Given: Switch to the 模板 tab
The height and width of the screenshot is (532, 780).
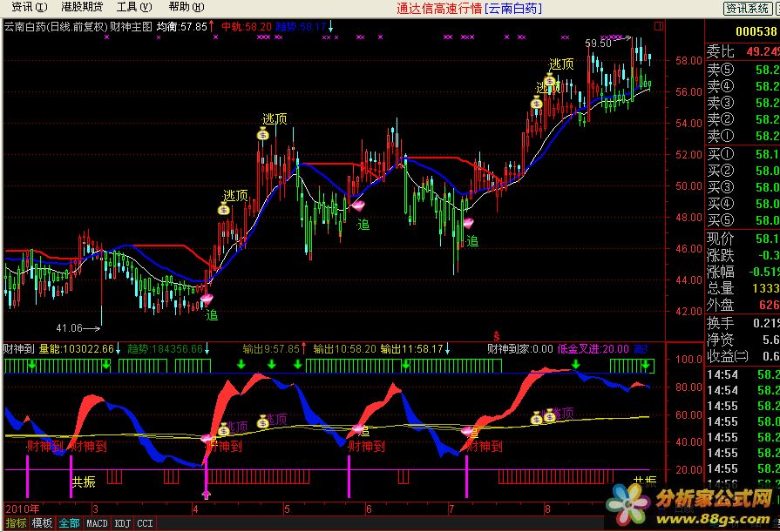Looking at the screenshot, I should tap(42, 523).
